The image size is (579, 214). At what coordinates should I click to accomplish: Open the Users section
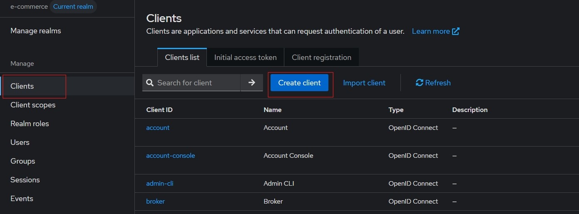click(20, 142)
